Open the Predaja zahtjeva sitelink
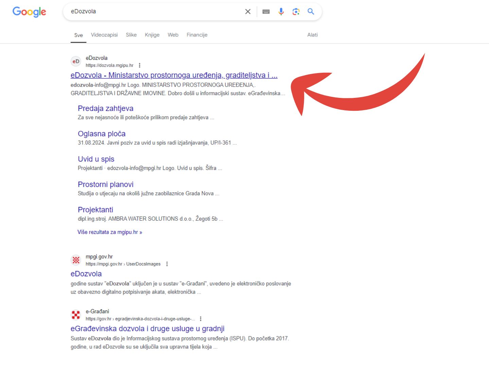Image resolution: width=489 pixels, height=367 pixels. pos(106,108)
